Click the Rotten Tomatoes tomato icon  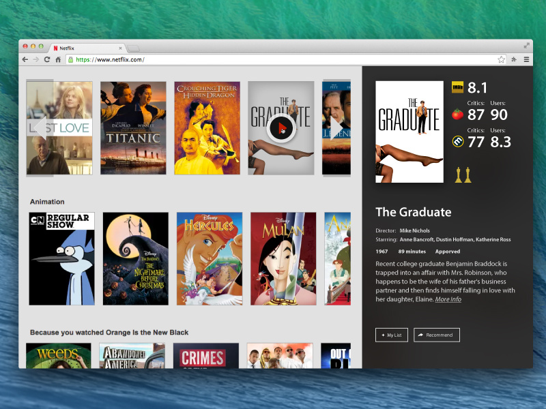pos(457,114)
